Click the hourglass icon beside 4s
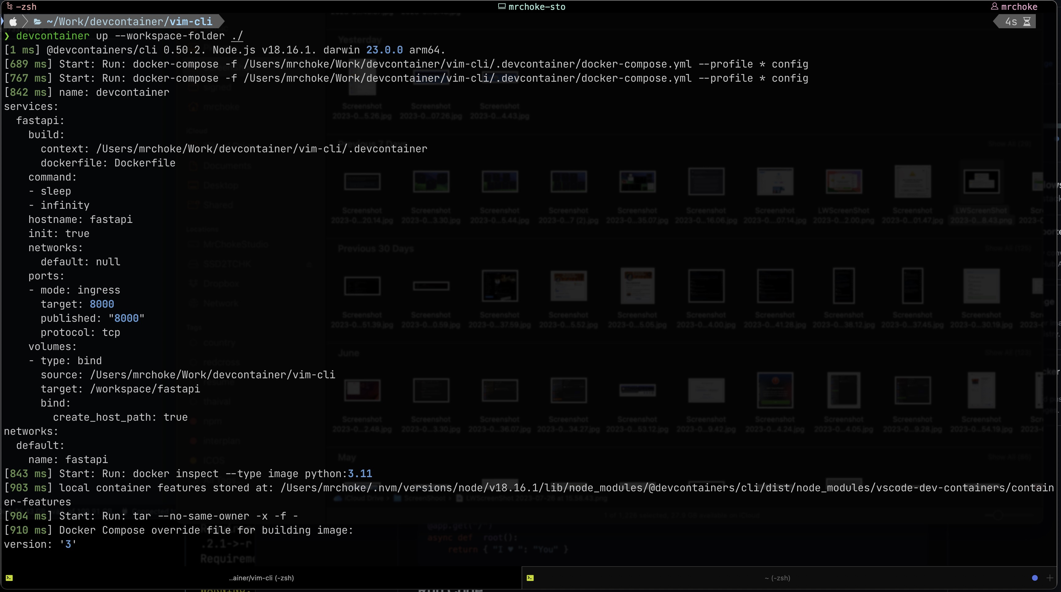Image resolution: width=1061 pixels, height=592 pixels. click(1027, 21)
